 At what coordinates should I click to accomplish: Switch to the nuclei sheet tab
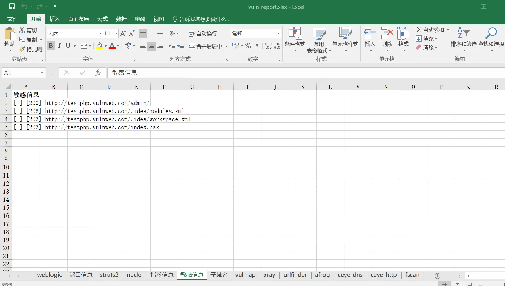pos(135,275)
